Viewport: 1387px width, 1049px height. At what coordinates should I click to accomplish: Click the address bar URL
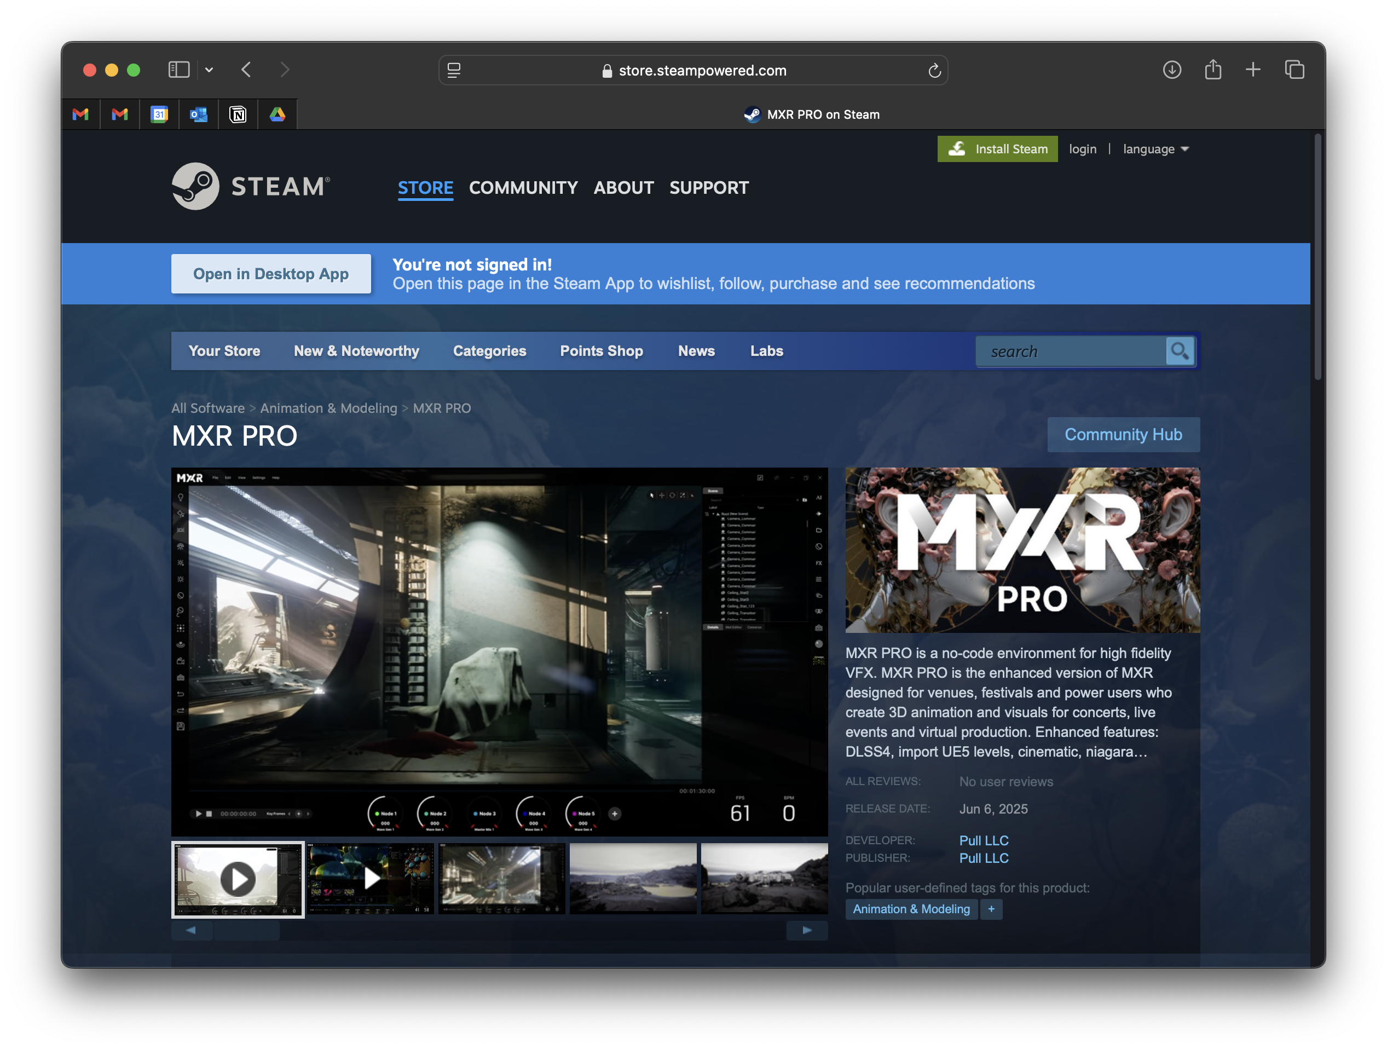click(x=702, y=70)
